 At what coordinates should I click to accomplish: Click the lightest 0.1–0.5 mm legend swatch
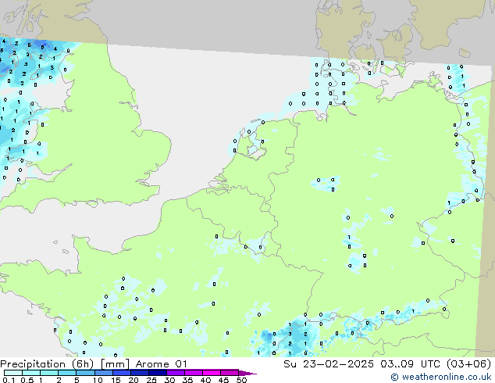coord(13,373)
